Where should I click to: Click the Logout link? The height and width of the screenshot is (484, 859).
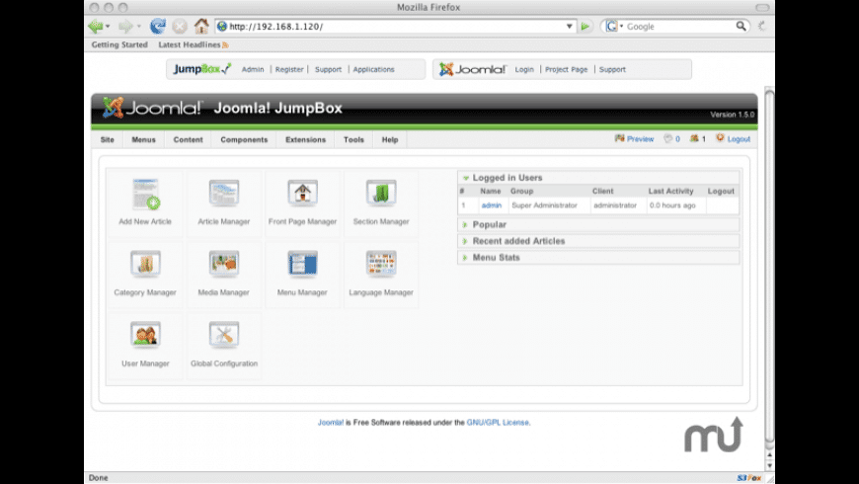coord(739,139)
